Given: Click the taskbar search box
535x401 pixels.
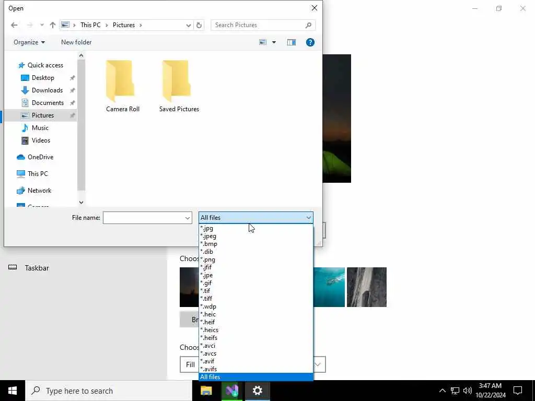Looking at the screenshot, I should click(109, 391).
